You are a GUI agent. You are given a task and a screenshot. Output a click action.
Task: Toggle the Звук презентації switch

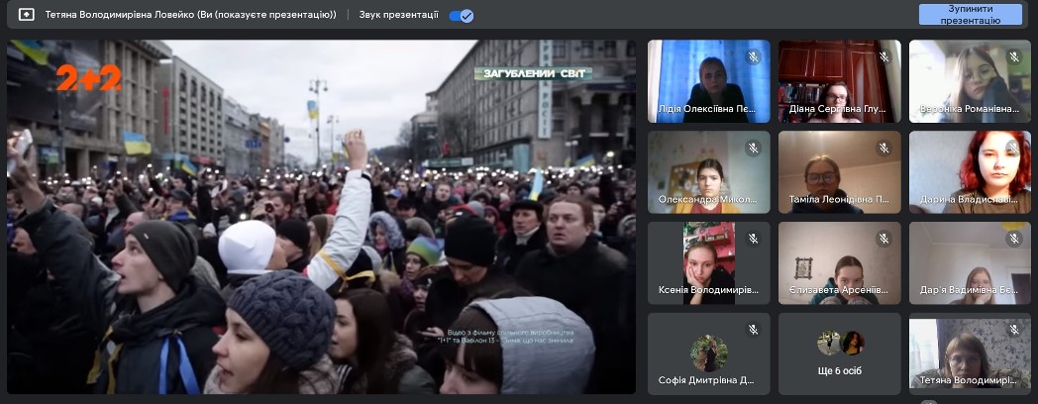point(461,16)
